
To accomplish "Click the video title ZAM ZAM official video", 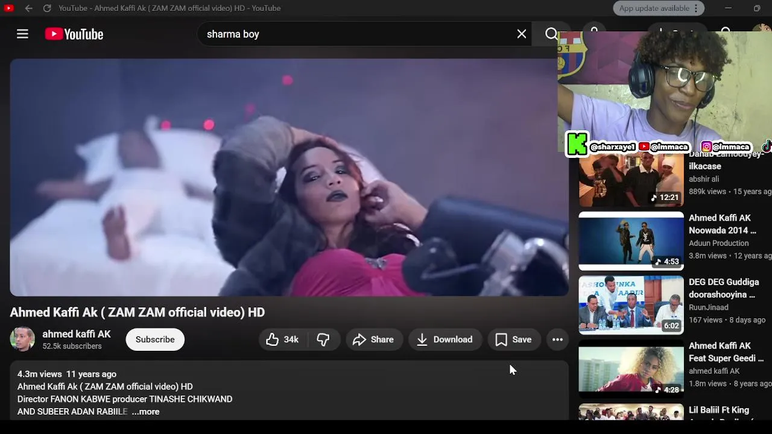I will [138, 312].
